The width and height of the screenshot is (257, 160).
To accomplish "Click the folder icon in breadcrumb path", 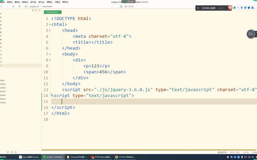I will pyautogui.click(x=26, y=6).
